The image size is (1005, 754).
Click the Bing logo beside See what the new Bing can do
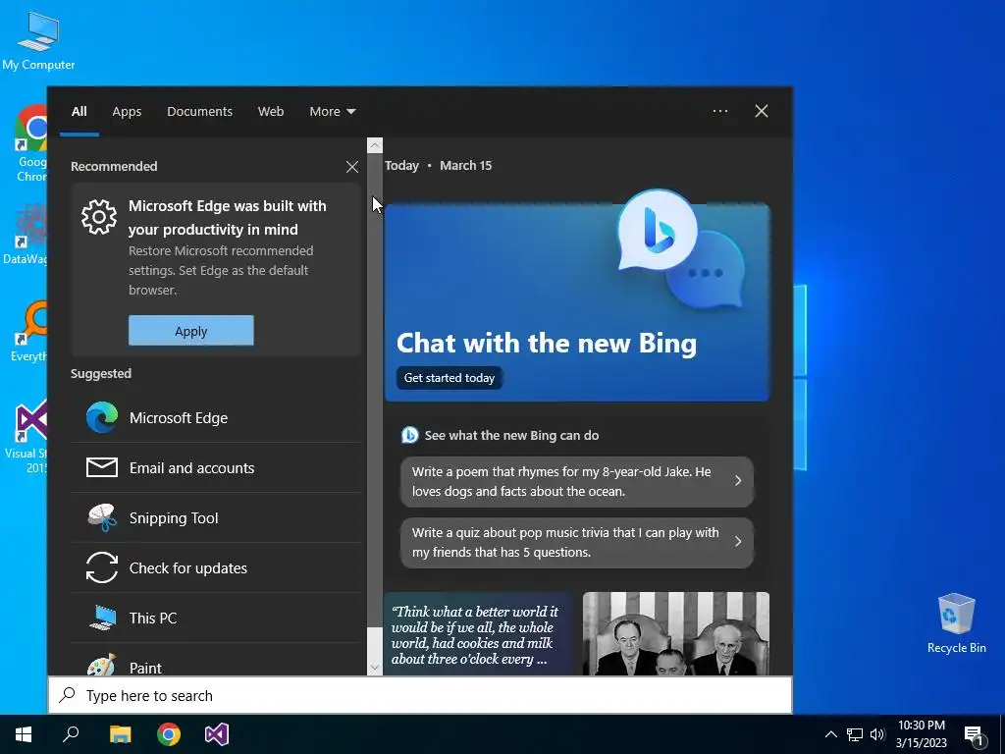pyautogui.click(x=409, y=435)
